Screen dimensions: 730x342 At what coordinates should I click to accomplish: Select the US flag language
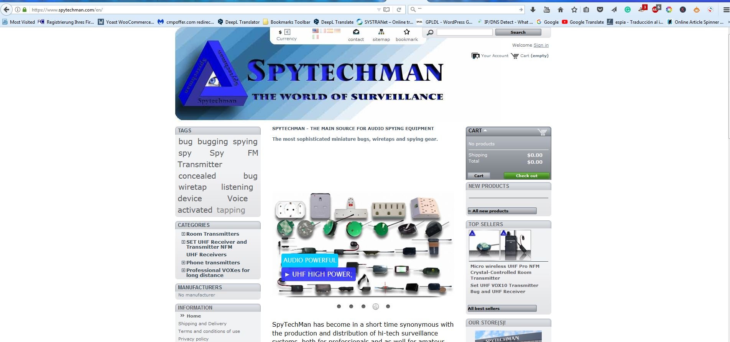[316, 31]
